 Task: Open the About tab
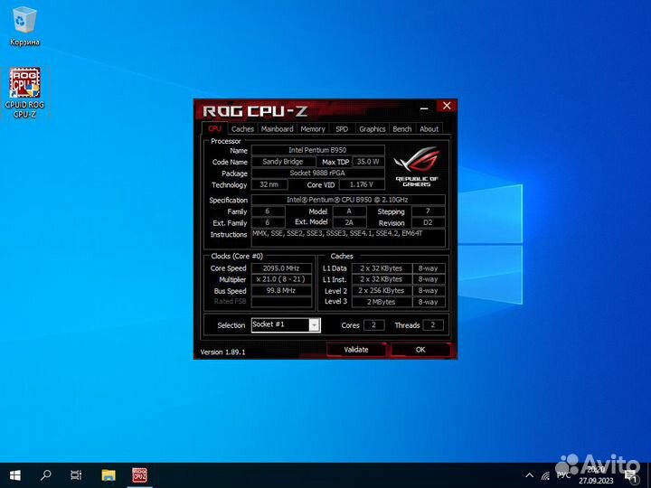pyautogui.click(x=429, y=129)
